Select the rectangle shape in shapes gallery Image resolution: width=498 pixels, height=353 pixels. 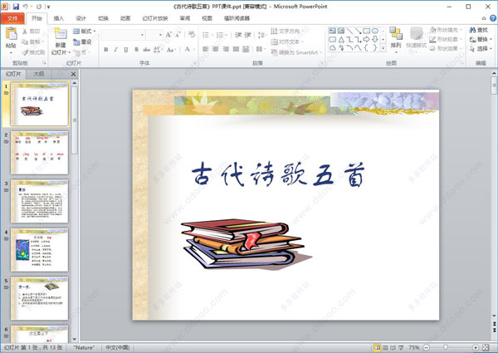(x=367, y=31)
